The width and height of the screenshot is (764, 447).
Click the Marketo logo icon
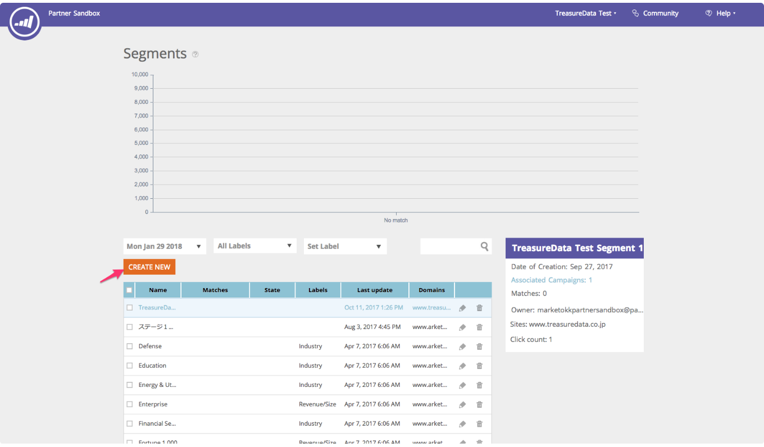tap(24, 22)
